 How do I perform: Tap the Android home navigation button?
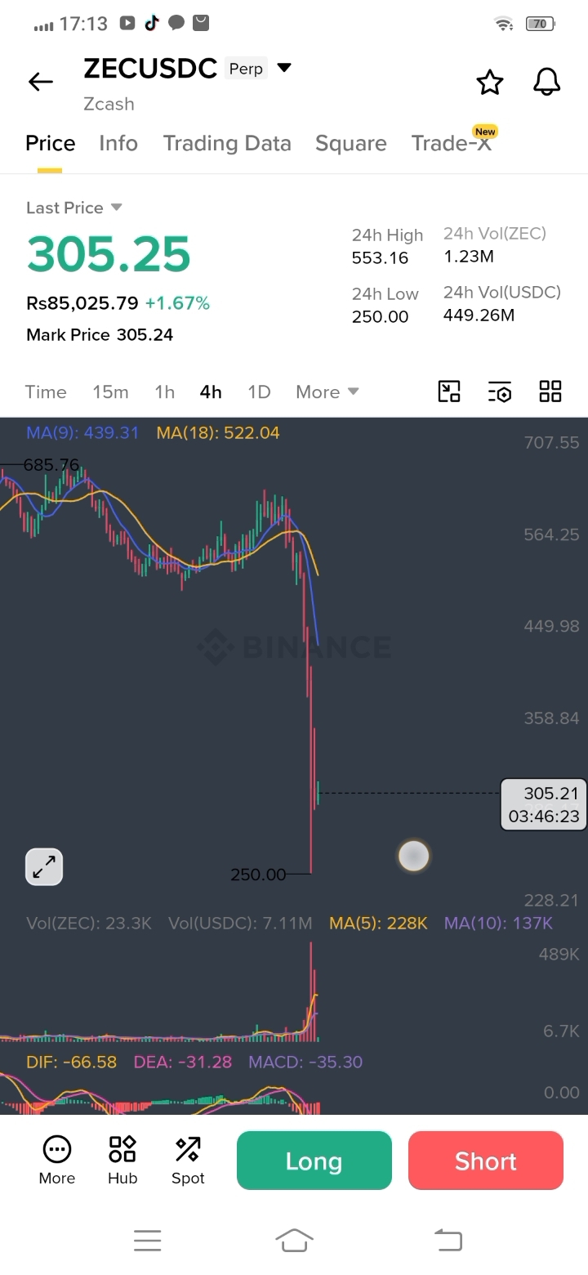(295, 1240)
